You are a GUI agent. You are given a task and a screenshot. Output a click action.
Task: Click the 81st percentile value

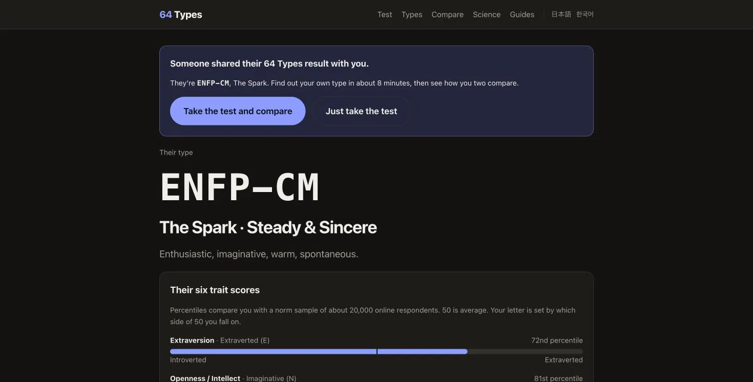pos(558,378)
